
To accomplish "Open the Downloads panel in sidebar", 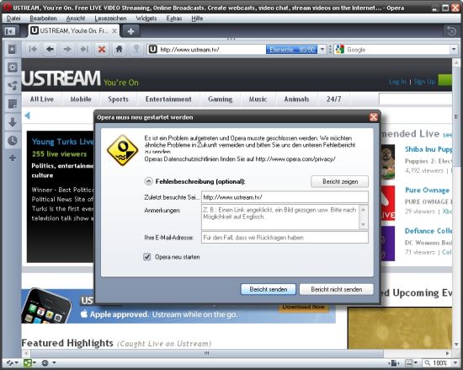I will (x=13, y=122).
